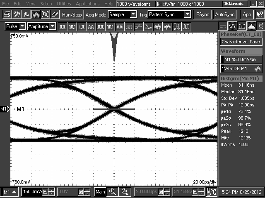Viewport: 265px width, 198px height.
Task: Toggle the histogram readout panel icon
Action: pos(251,26)
